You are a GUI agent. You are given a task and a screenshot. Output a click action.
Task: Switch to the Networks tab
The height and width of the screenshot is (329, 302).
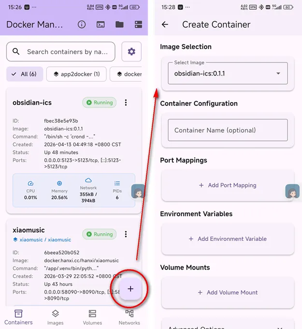pos(129,317)
